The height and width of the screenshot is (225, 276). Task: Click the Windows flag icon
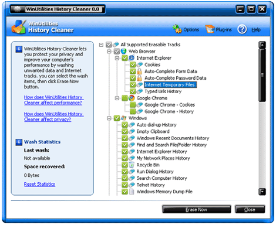point(123,118)
